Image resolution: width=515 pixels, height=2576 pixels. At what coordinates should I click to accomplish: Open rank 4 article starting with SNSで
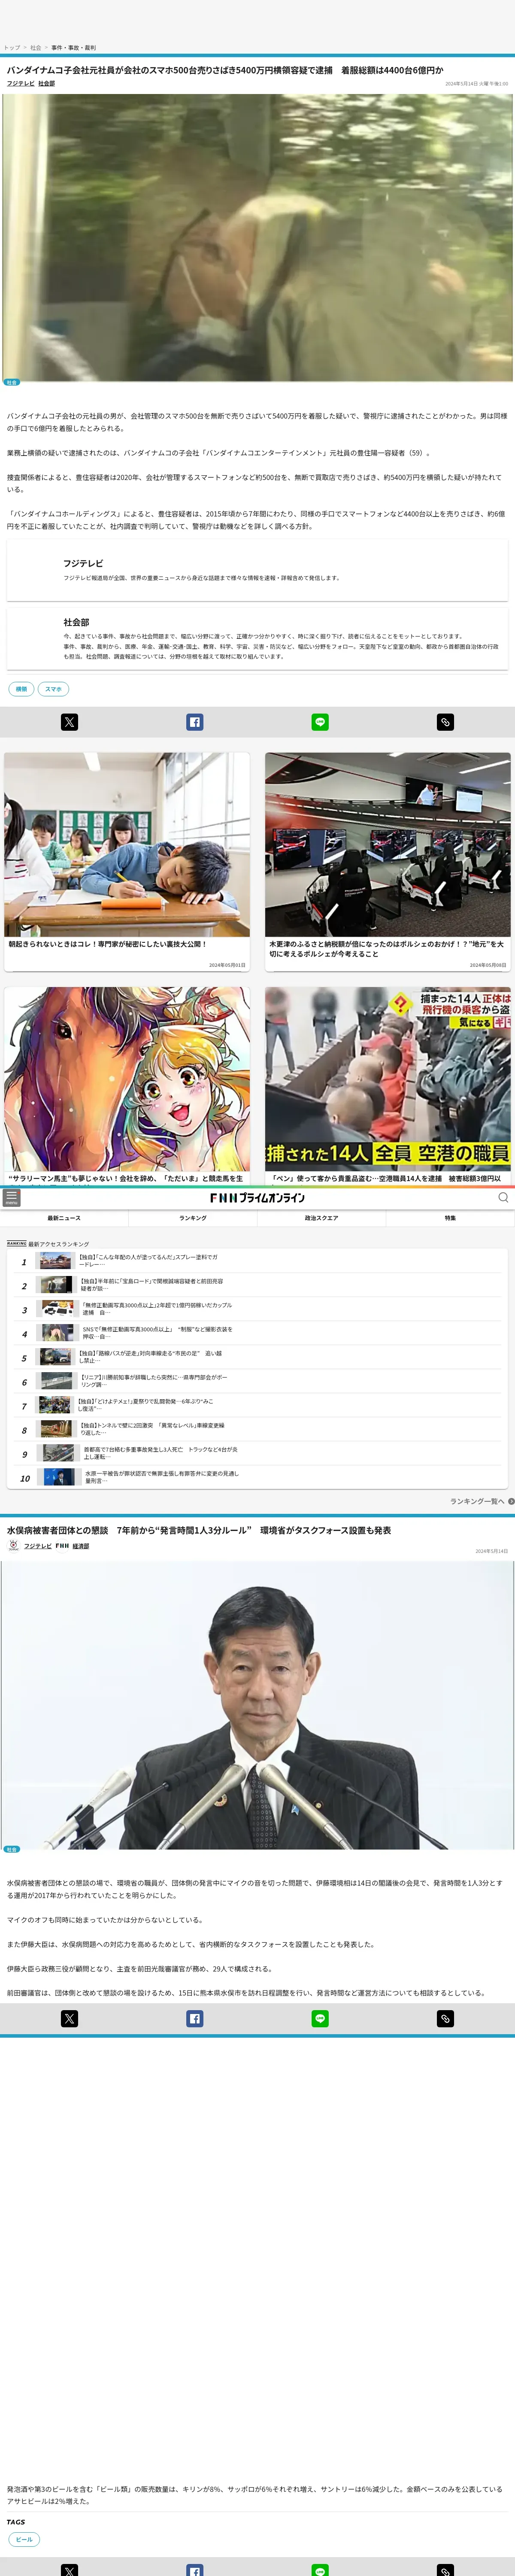pos(157,1334)
